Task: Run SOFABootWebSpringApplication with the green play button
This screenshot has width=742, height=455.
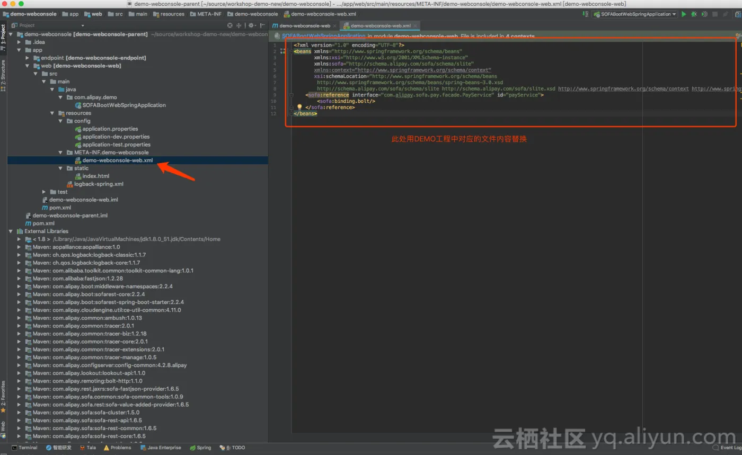Action: [684, 14]
